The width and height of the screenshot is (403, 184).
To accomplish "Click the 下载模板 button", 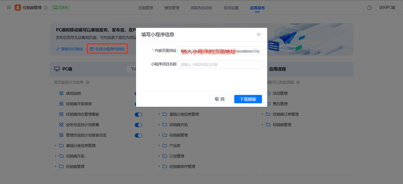I will tap(248, 99).
